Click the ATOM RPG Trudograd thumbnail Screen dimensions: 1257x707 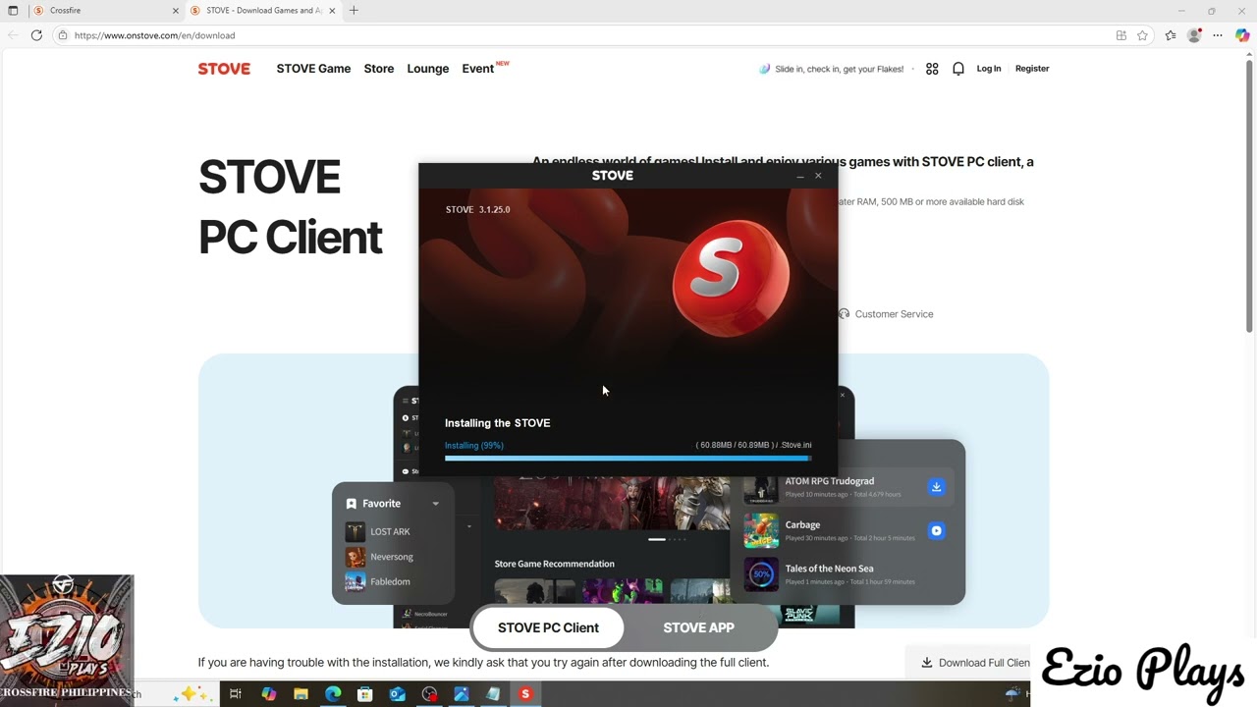point(761,488)
